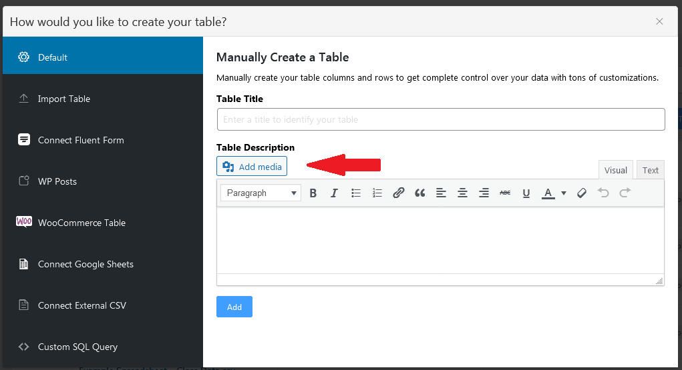Click the Import Table upload icon
This screenshot has height=370, width=682.
[23, 99]
